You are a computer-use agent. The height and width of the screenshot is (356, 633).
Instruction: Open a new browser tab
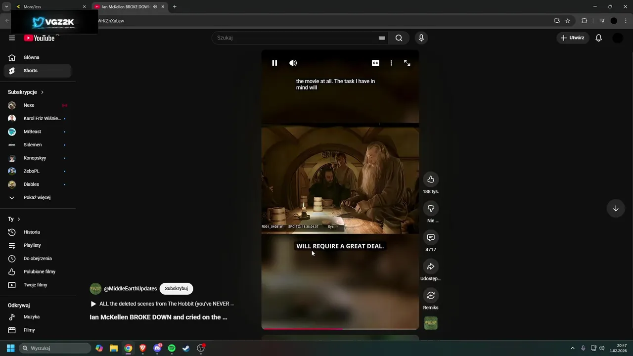[x=175, y=7]
